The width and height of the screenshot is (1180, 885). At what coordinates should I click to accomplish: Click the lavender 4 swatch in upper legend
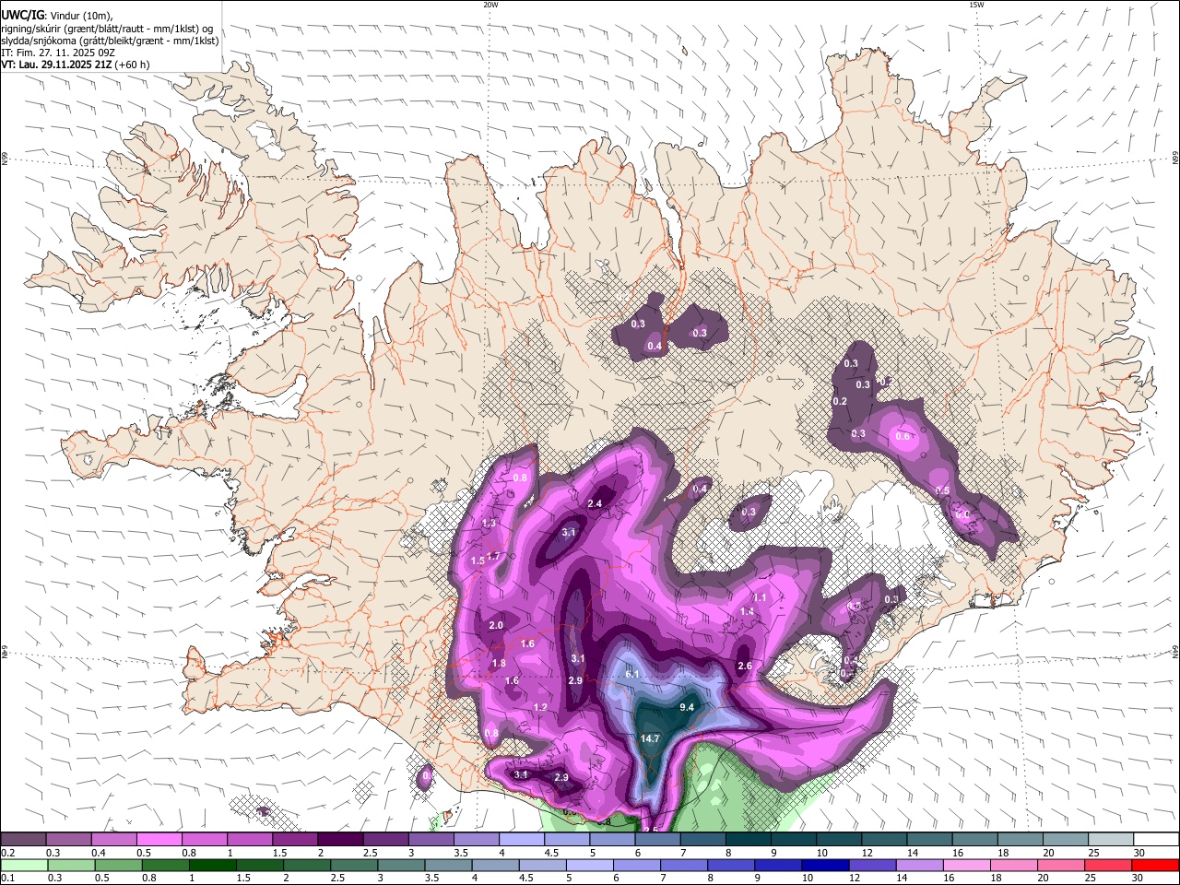click(x=522, y=839)
